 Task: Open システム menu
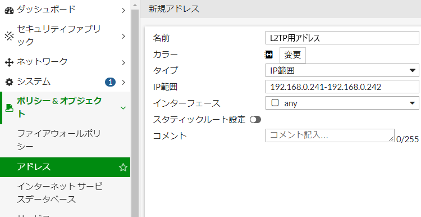pyautogui.click(x=65, y=82)
